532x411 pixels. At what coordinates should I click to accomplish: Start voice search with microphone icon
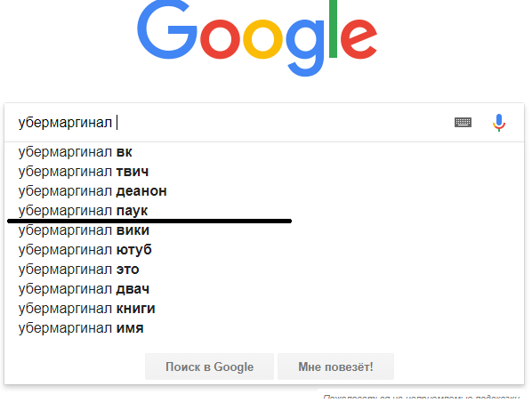tap(499, 123)
